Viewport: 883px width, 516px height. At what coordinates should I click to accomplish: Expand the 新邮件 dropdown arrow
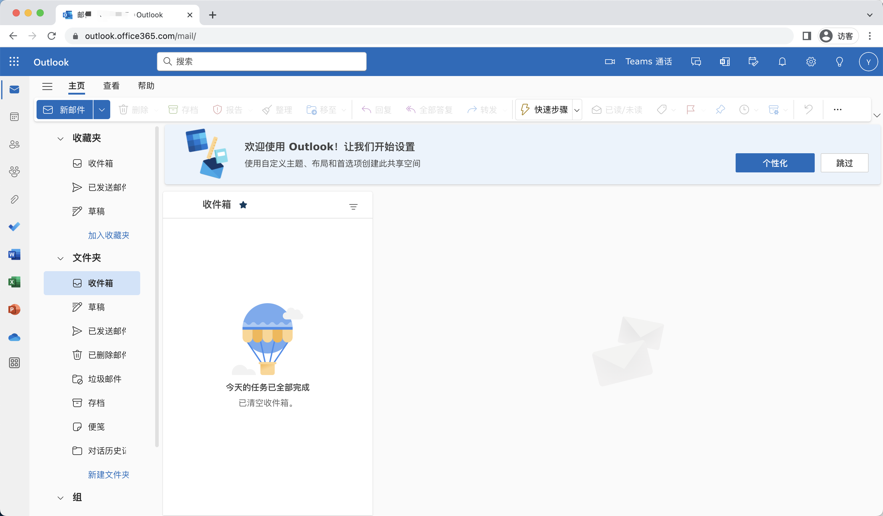coord(102,110)
